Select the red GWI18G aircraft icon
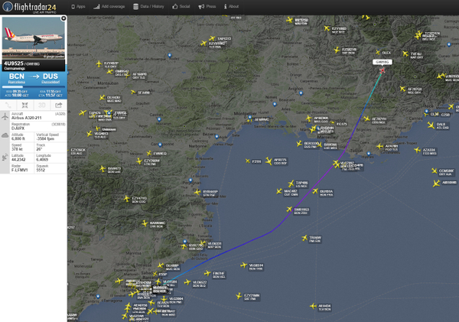Viewport: 459px width, 322px height. (x=382, y=70)
